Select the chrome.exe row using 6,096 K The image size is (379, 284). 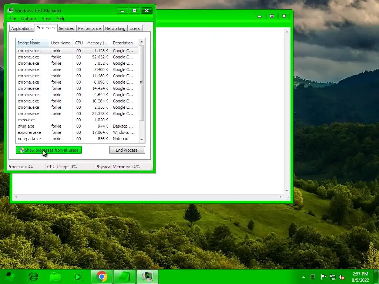click(x=77, y=82)
